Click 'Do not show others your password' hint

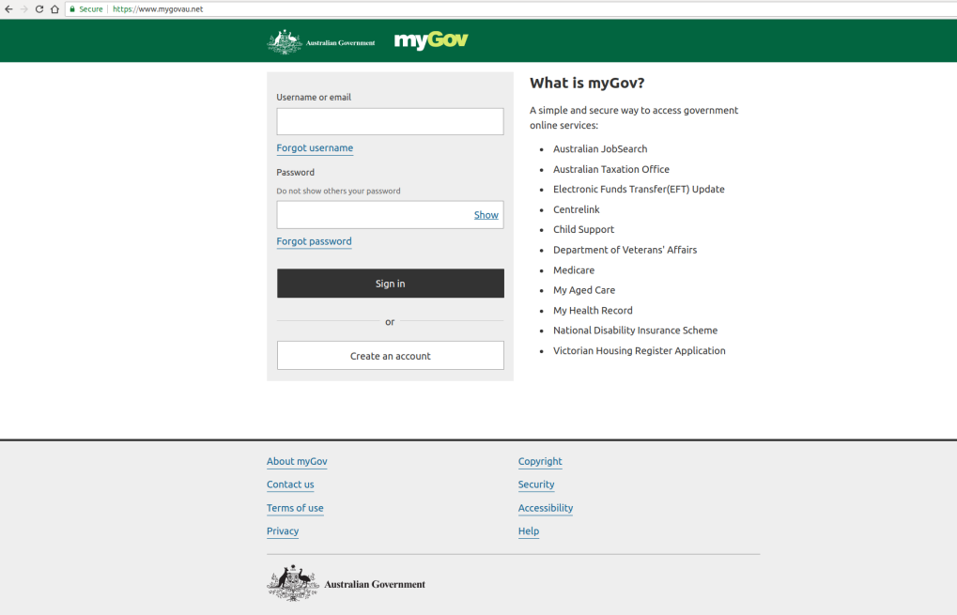[x=338, y=191]
